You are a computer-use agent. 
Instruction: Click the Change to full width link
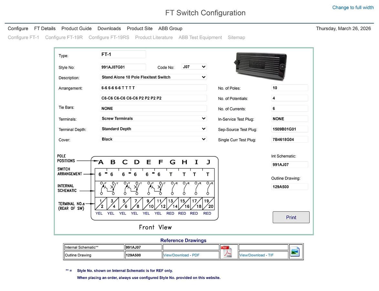(353, 7)
